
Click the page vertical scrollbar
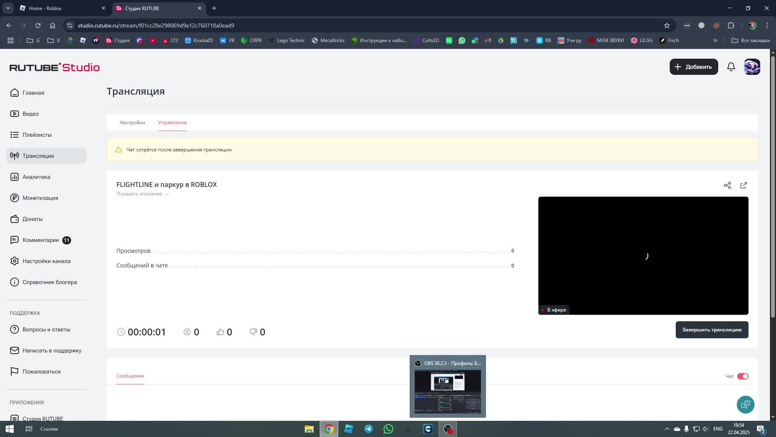coord(773,186)
